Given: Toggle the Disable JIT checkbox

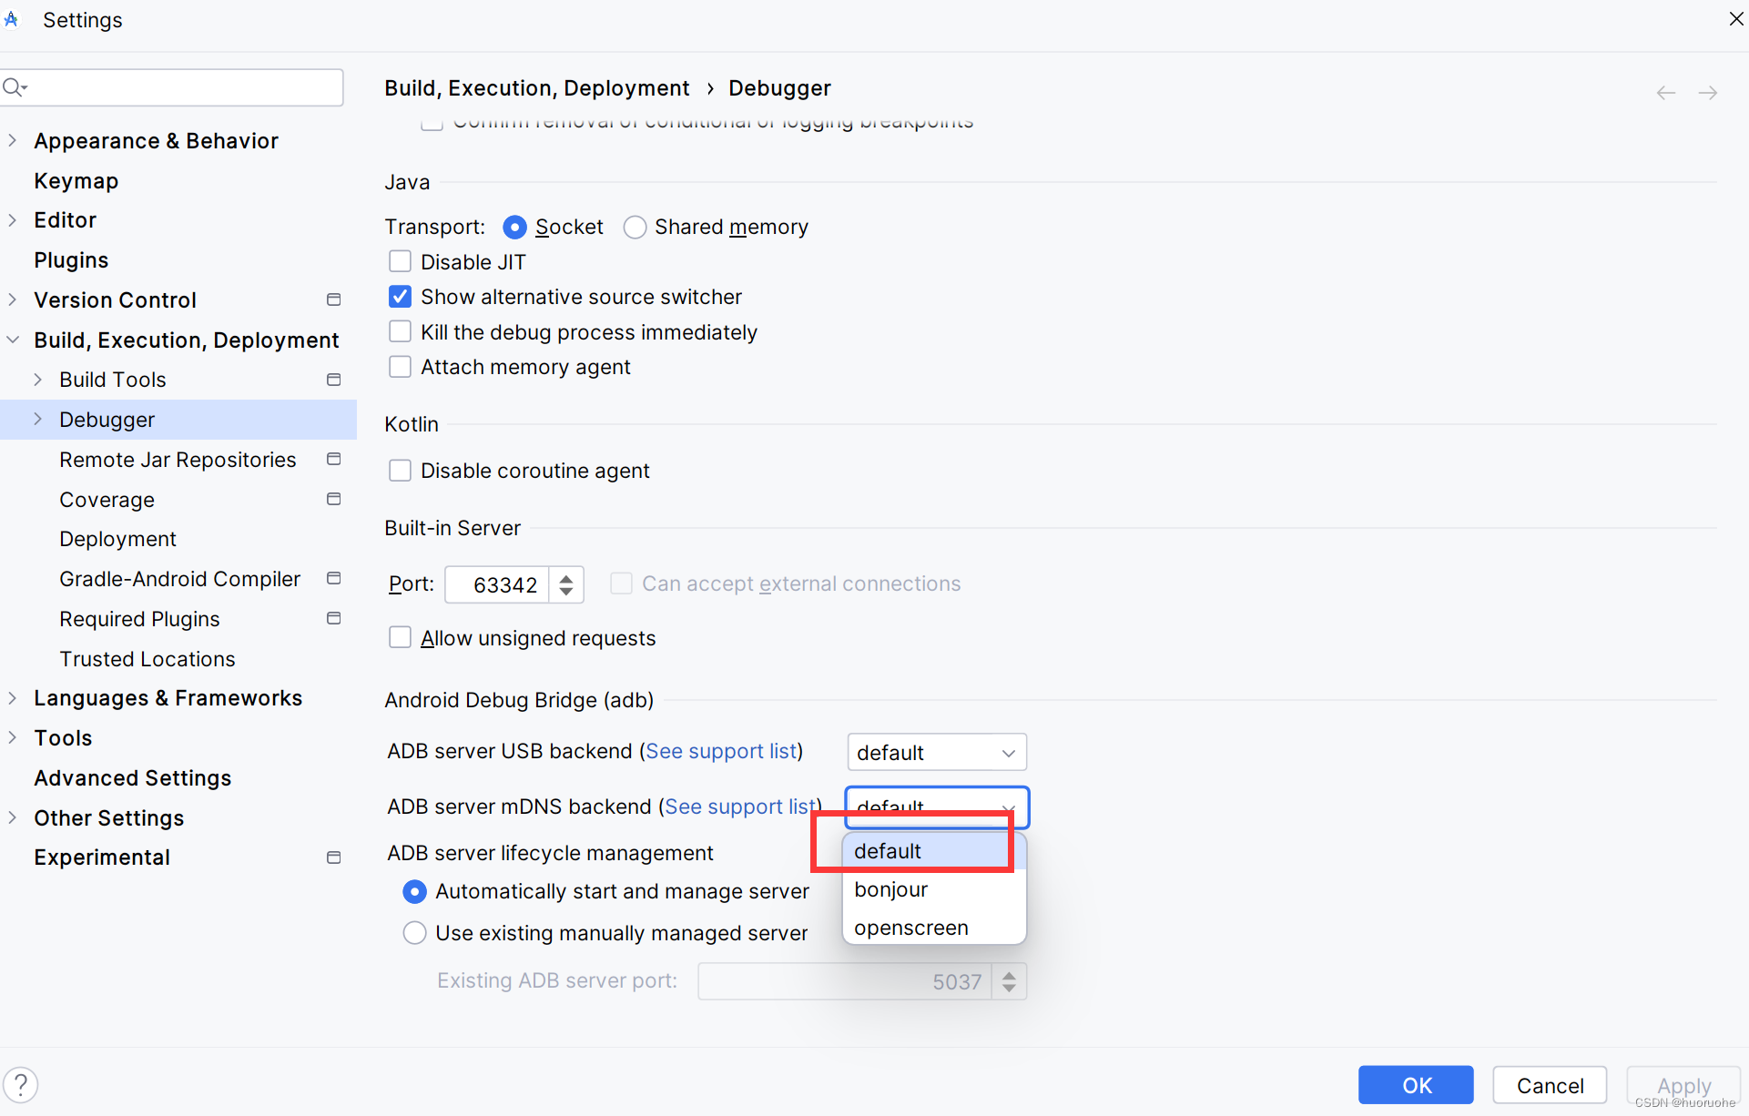Looking at the screenshot, I should (402, 262).
